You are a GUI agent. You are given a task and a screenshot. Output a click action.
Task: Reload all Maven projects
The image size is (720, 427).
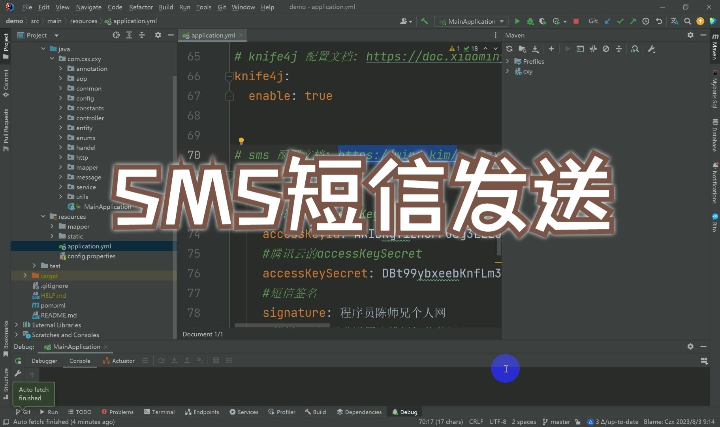click(x=509, y=49)
